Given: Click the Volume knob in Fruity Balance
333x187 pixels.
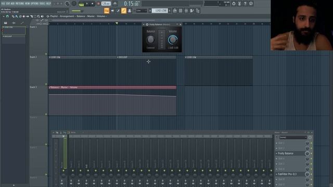Looking at the screenshot, I should (x=173, y=39).
